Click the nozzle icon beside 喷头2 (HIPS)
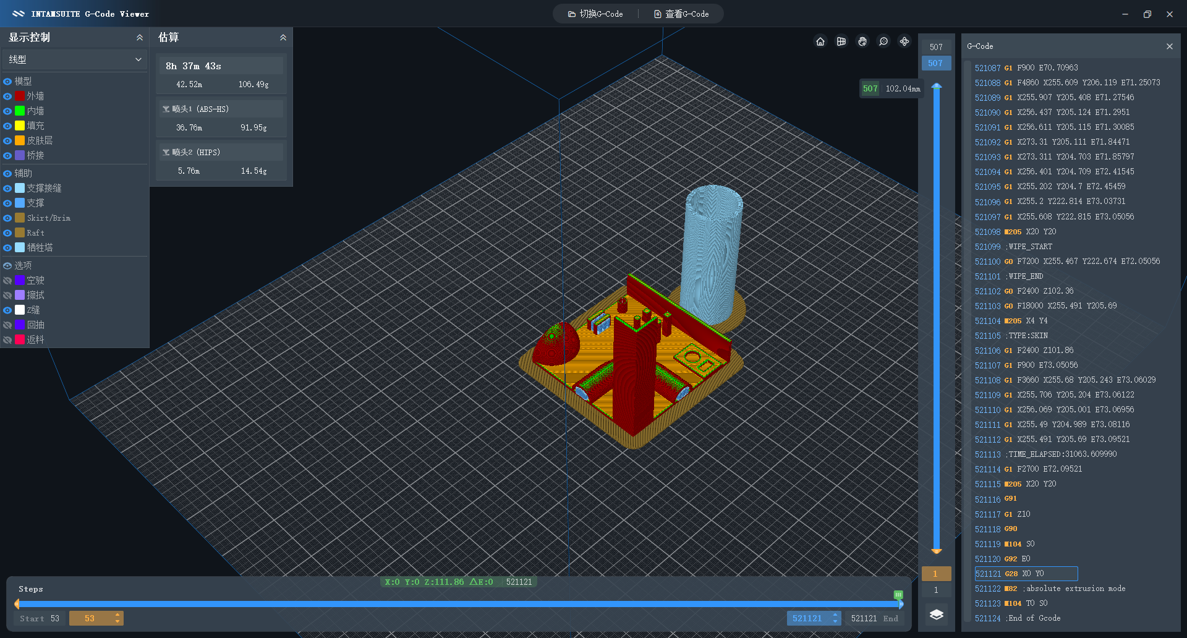This screenshot has width=1187, height=638. 166,152
